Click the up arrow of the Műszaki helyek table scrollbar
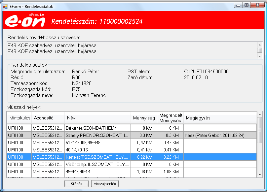Viewport: 267px width, 192px height. 260,114
